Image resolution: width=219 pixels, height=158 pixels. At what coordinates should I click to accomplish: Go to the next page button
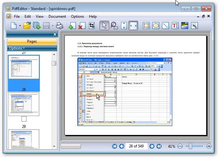151,146
